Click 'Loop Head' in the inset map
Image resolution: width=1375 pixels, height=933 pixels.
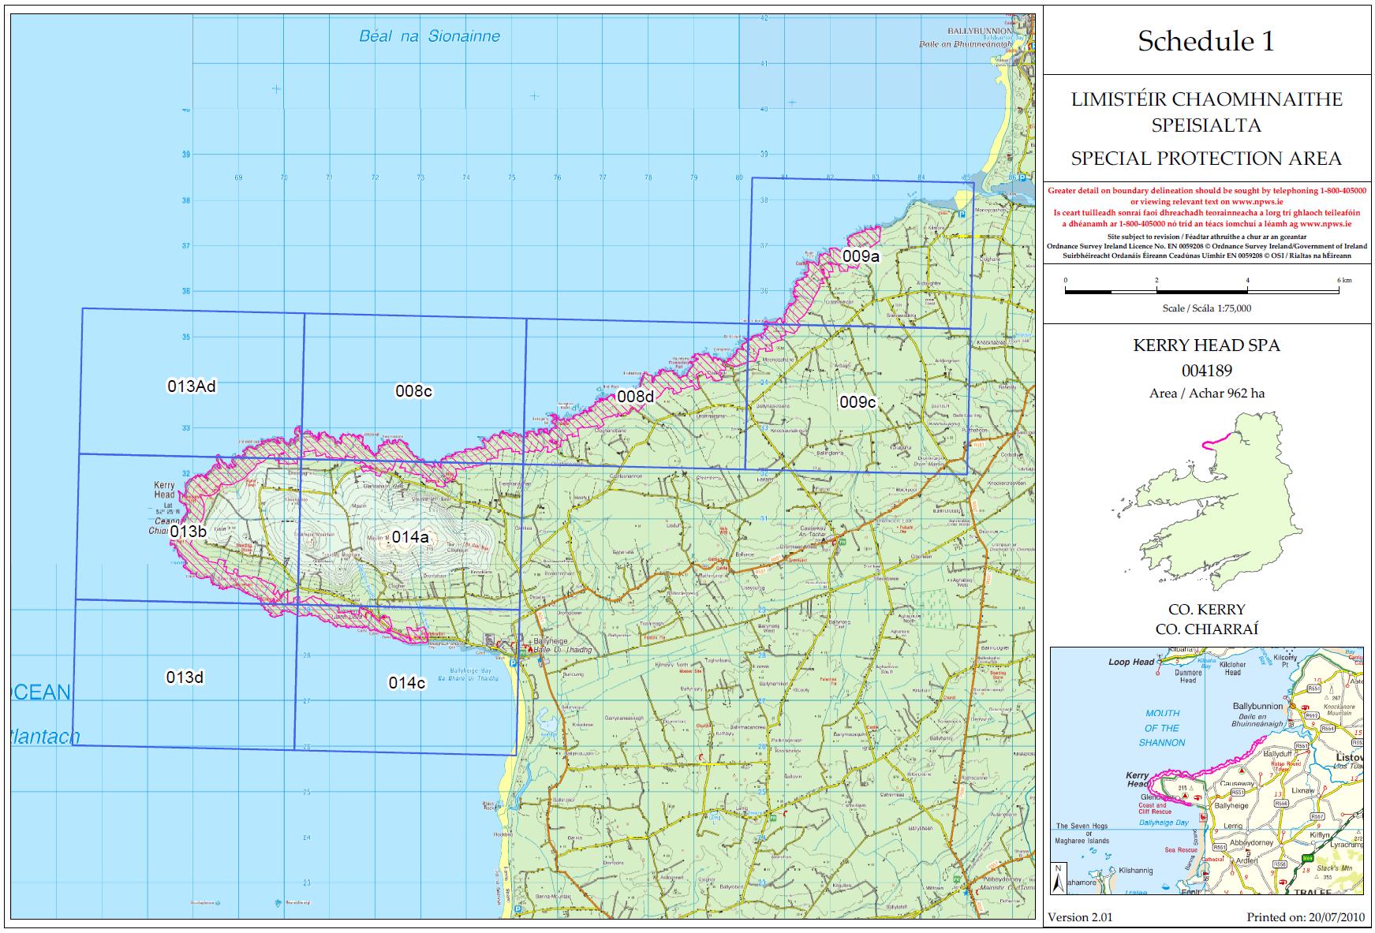(x=1131, y=662)
